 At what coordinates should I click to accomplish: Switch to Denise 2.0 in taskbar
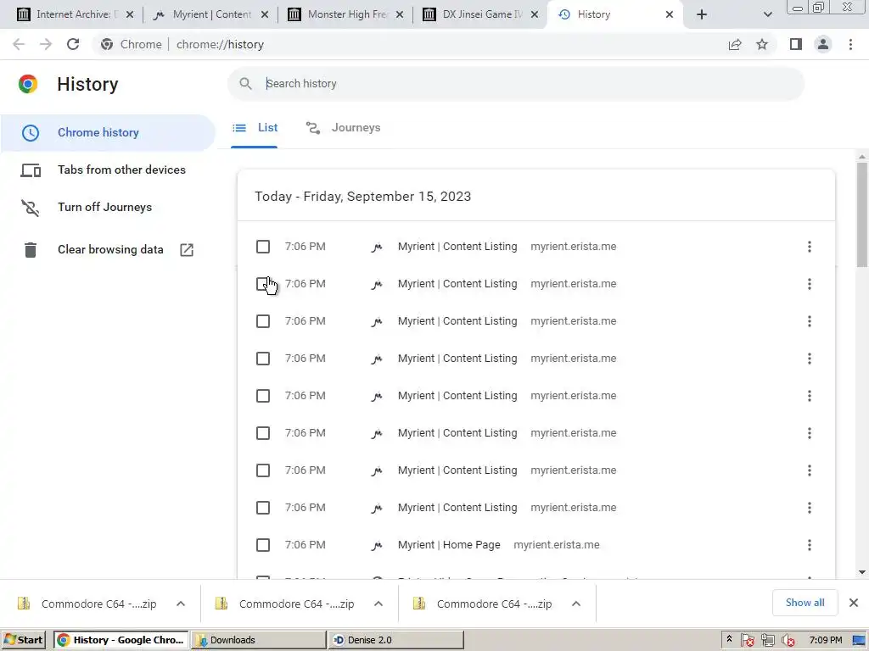coord(395,640)
